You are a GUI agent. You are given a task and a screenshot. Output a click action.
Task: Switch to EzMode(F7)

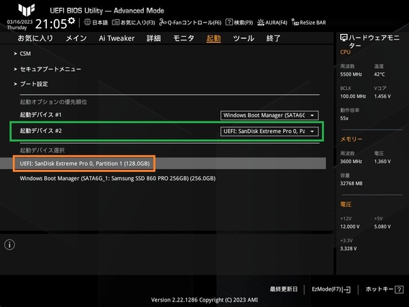[x=331, y=289]
